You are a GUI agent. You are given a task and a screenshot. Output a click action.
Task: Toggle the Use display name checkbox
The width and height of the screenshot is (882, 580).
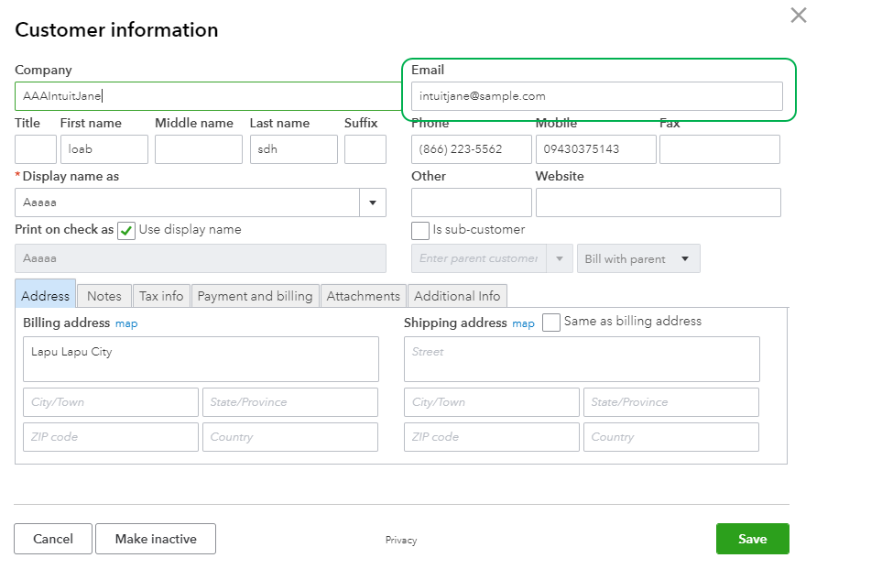pos(127,230)
